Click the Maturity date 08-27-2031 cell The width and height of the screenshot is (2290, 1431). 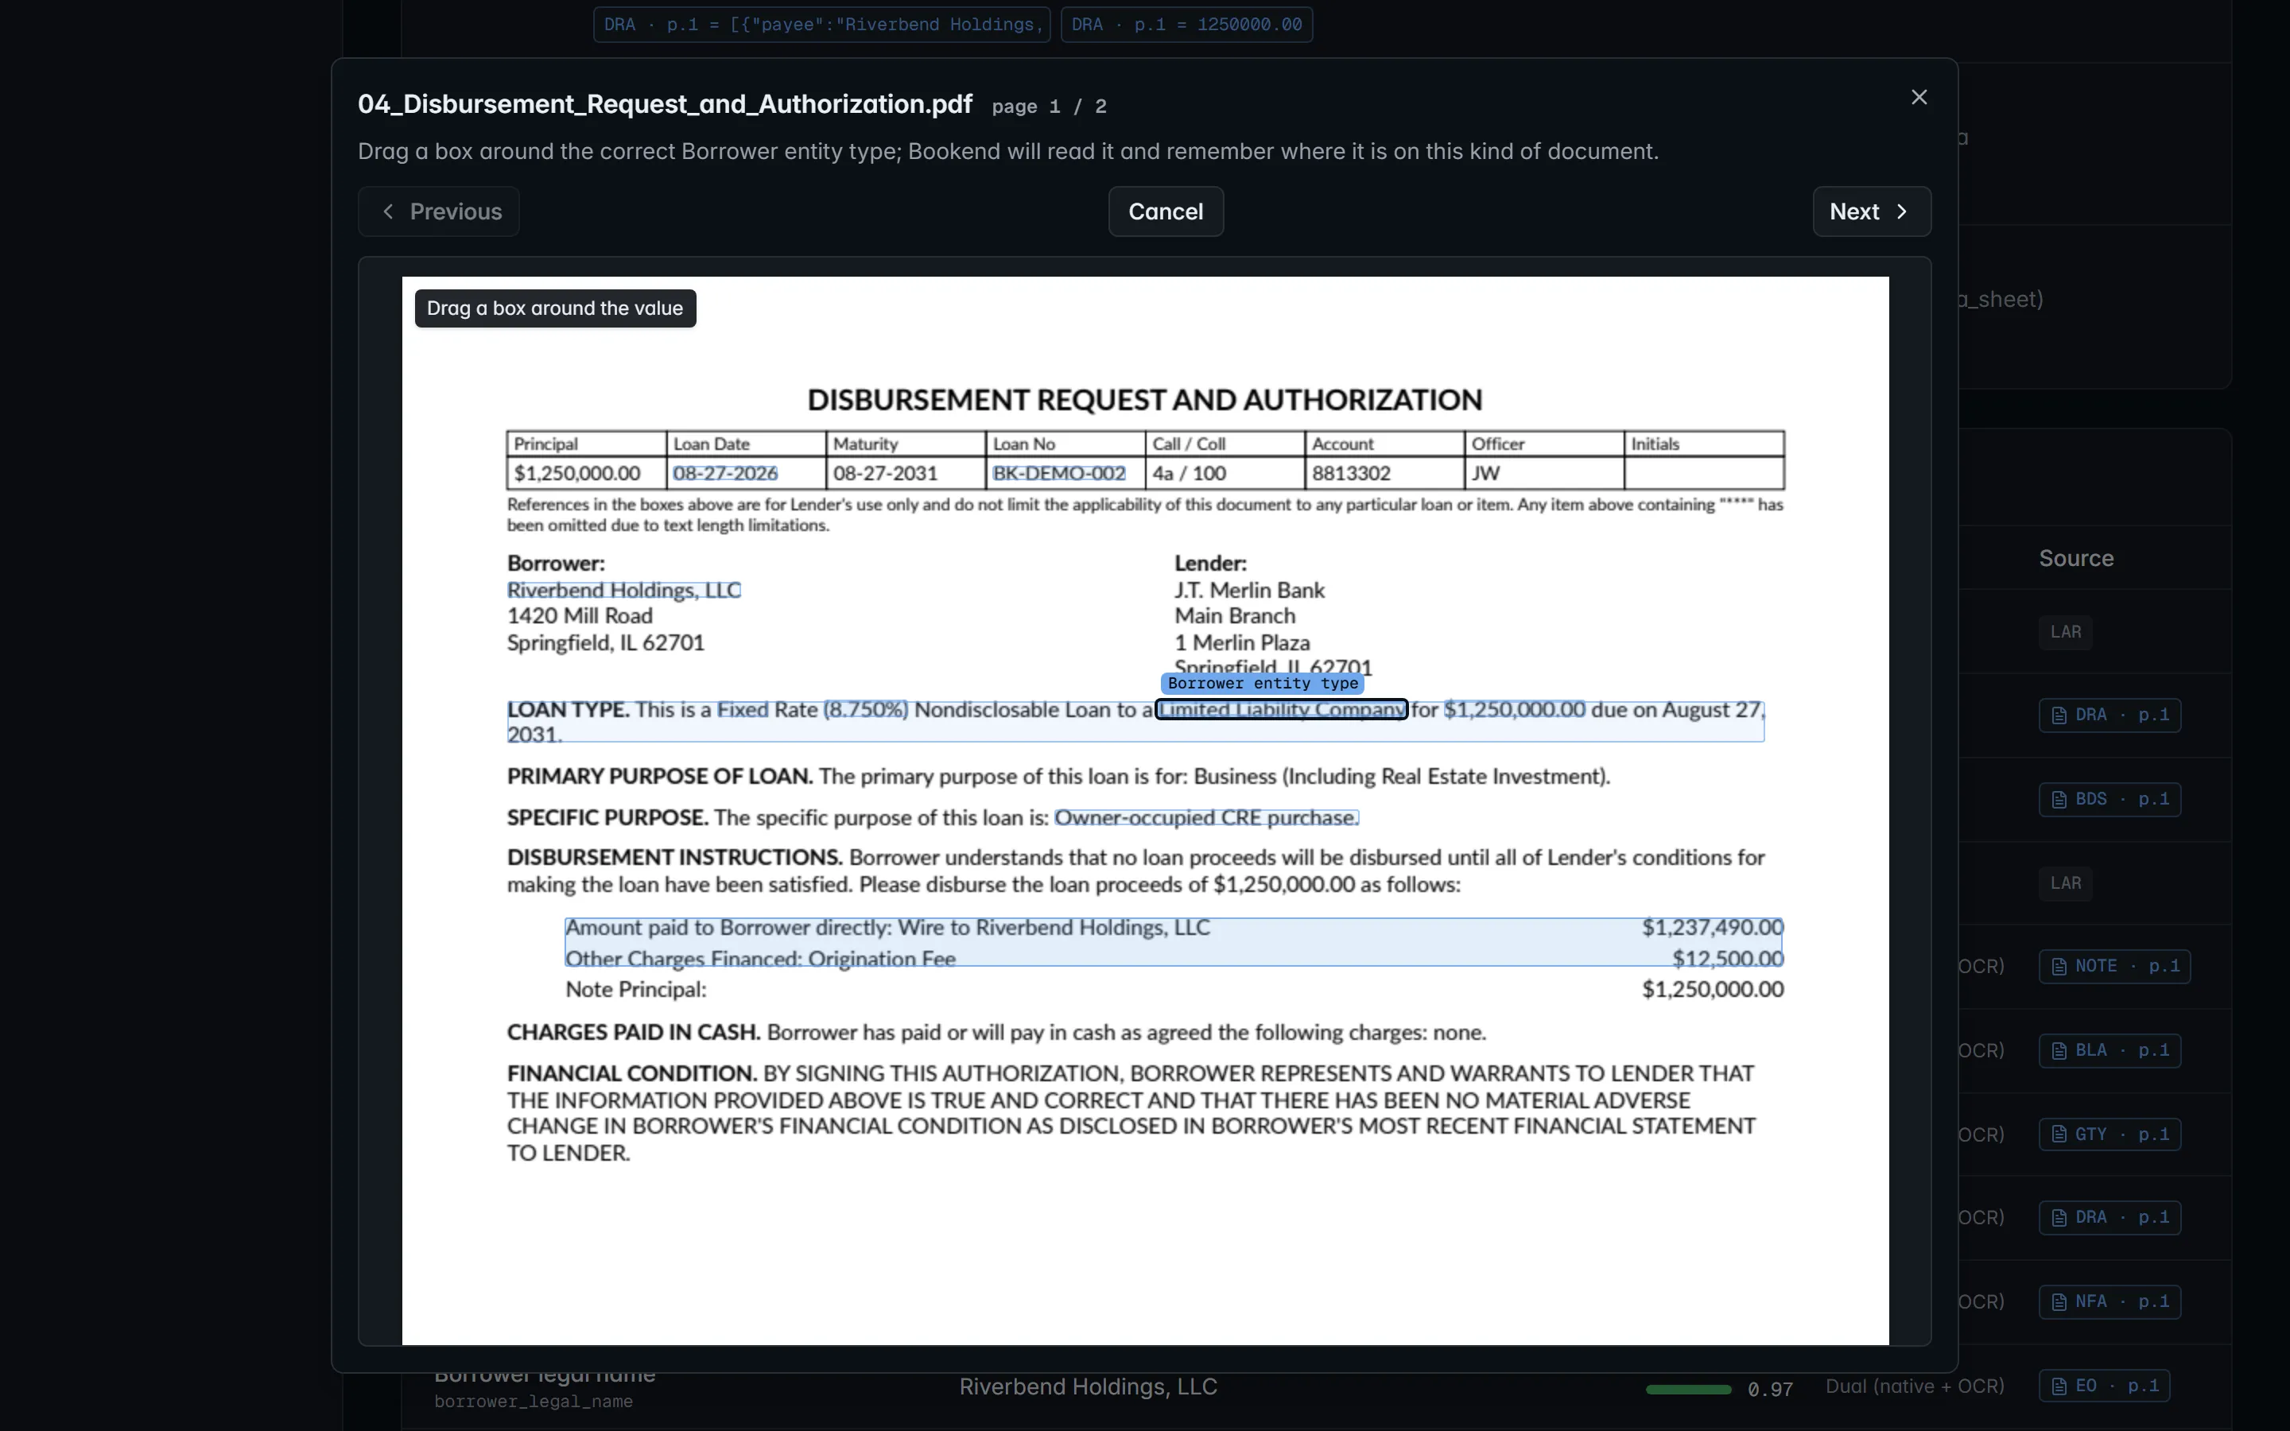[x=905, y=473]
